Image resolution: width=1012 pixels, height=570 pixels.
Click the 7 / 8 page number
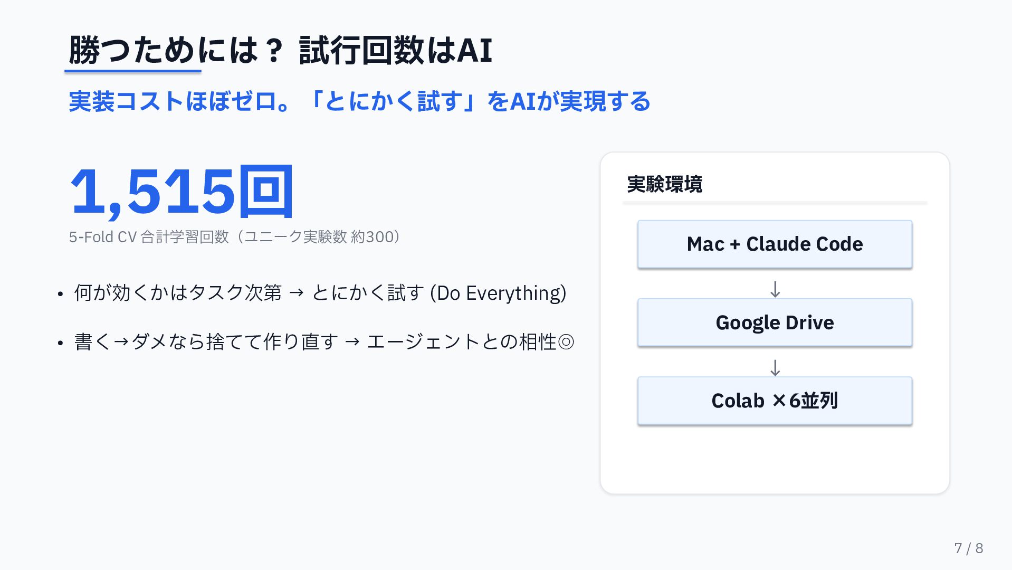pos(968,548)
